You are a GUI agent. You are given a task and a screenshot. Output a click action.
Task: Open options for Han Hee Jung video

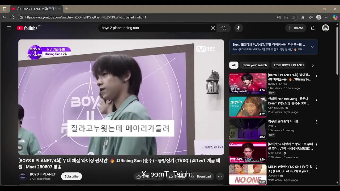pos(316,99)
